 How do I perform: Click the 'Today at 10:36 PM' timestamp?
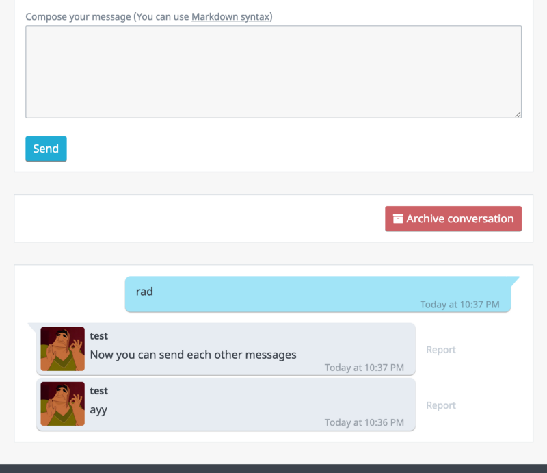pos(364,422)
